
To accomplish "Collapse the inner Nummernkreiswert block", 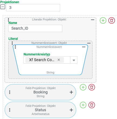I will point(84,47).
